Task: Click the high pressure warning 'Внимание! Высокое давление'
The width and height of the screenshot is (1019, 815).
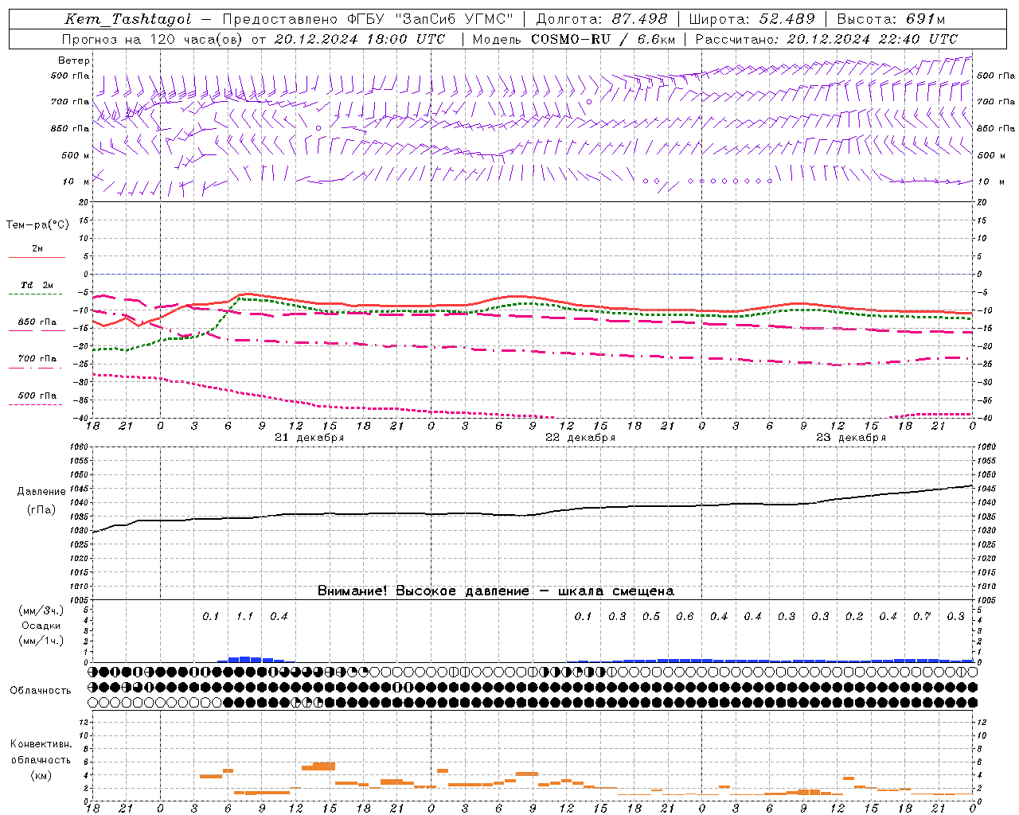Action: 424,591
